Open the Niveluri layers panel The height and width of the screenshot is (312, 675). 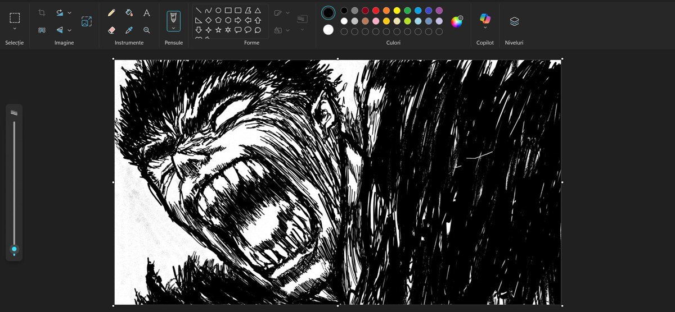pyautogui.click(x=514, y=21)
